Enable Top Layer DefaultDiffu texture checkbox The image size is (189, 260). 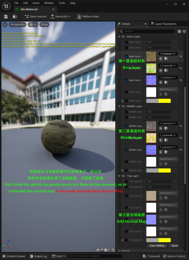click(x=126, y=196)
